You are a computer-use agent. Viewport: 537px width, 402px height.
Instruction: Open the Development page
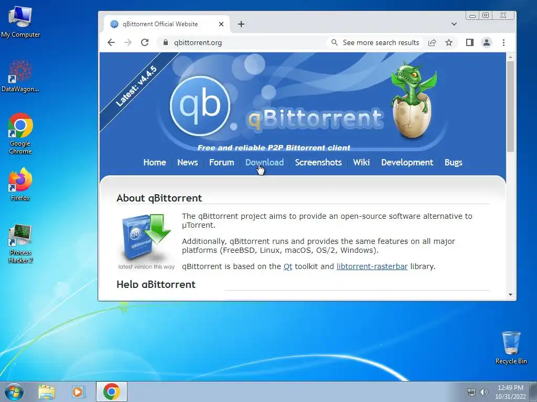click(407, 162)
